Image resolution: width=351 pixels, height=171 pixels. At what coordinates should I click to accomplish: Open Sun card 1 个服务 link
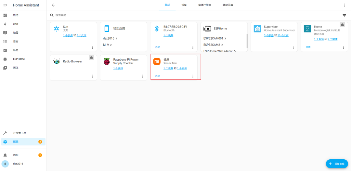point(68,35)
